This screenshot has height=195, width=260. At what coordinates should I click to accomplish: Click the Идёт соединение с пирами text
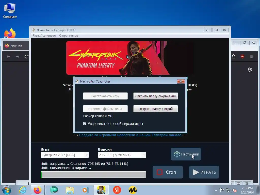pyautogui.click(x=66, y=168)
